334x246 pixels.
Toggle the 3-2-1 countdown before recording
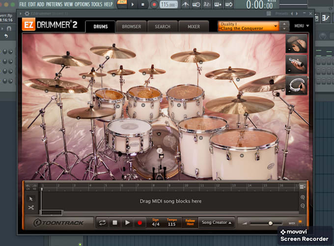tap(207, 4)
